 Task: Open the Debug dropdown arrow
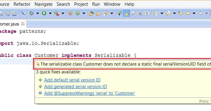[38, 13]
